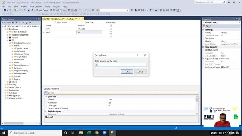The height and width of the screenshot is (136, 242).
Task: Click the navigate backward toolbar icon
Action: pos(5,10)
